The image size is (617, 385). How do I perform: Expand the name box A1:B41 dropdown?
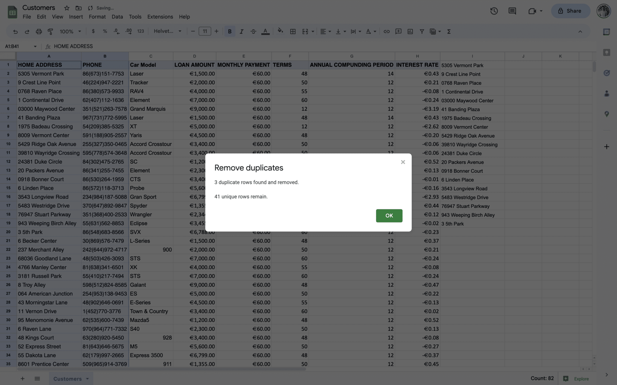[x=35, y=46]
